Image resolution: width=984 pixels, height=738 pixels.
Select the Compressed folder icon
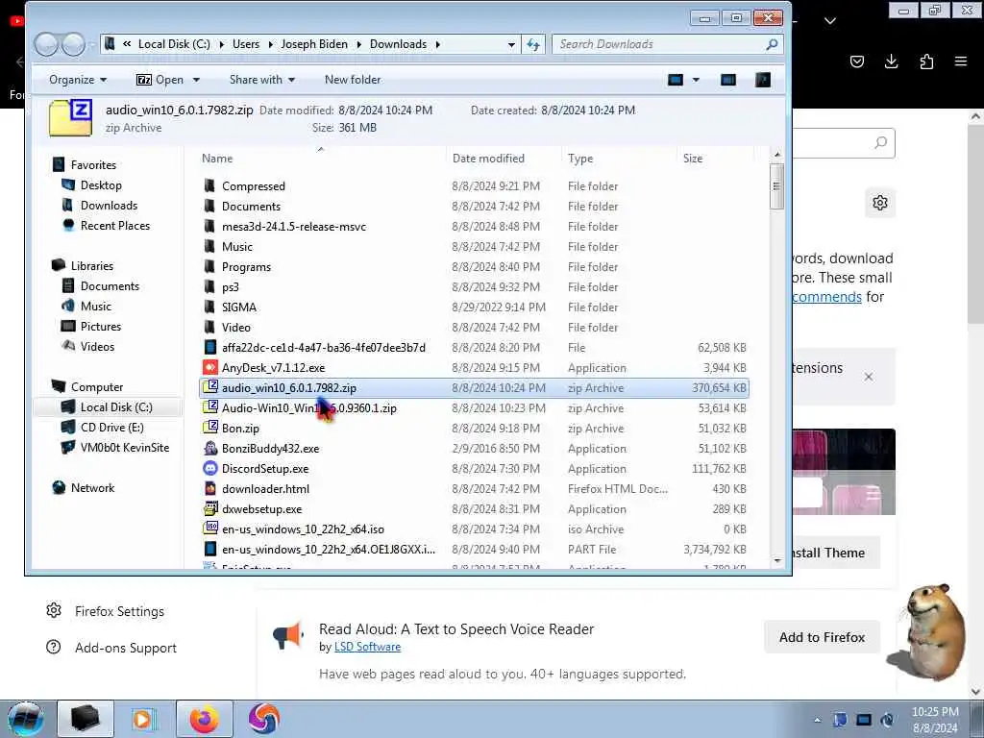tap(210, 185)
